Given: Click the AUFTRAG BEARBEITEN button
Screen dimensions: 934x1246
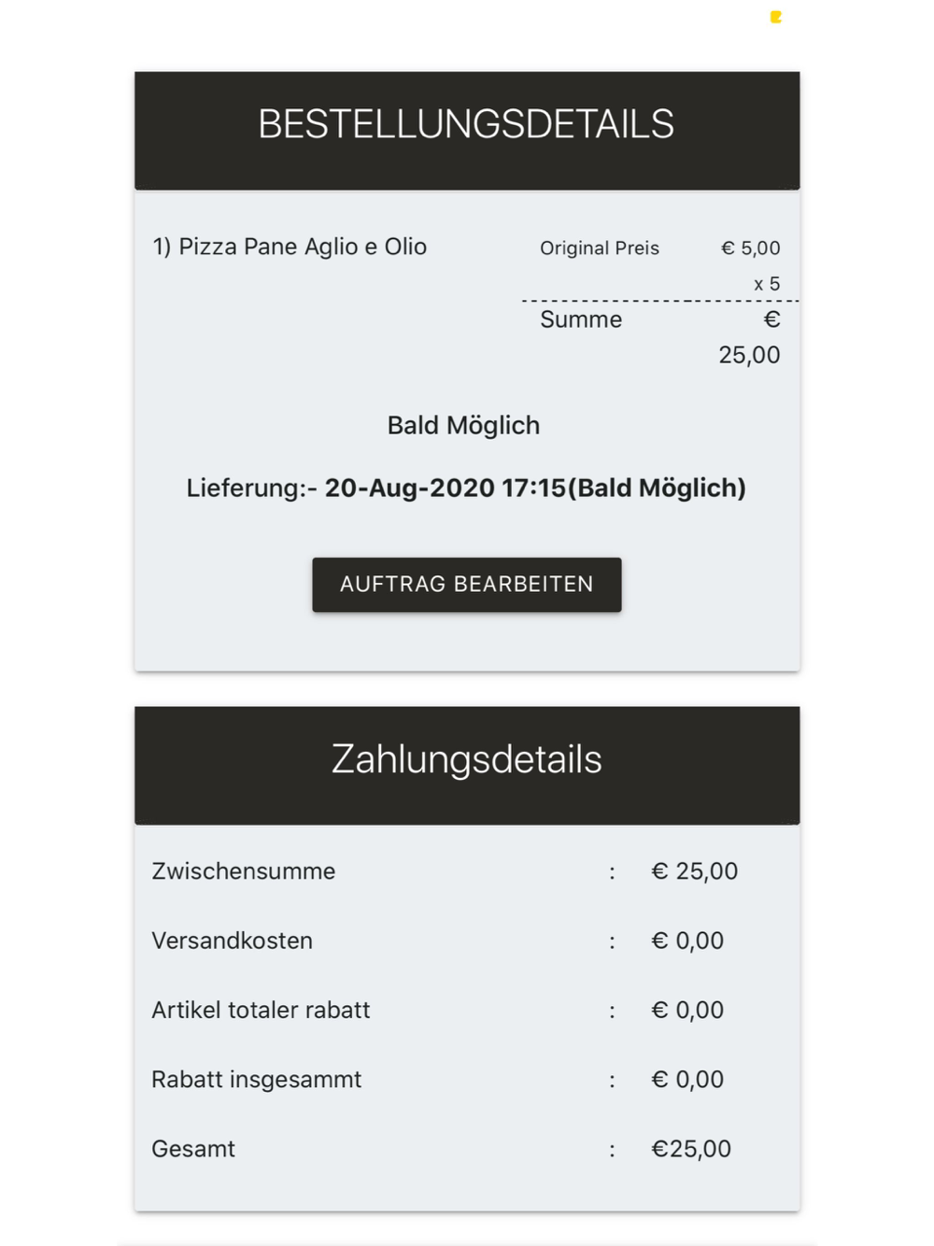Looking at the screenshot, I should (x=466, y=585).
